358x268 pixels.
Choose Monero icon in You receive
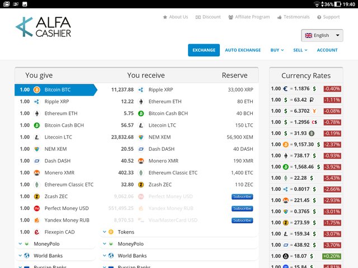click(x=141, y=161)
